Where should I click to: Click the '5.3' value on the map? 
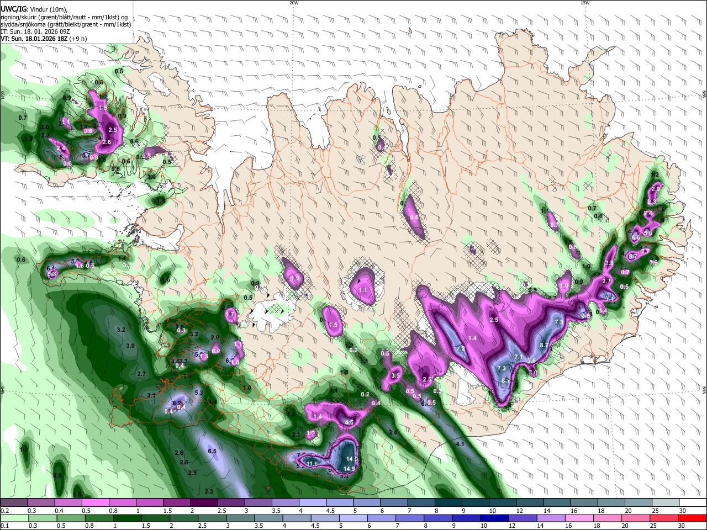coord(199,393)
